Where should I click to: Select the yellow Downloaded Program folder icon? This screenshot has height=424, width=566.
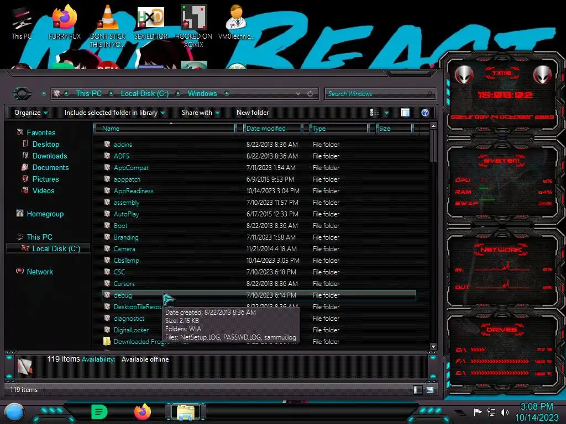tap(107, 341)
